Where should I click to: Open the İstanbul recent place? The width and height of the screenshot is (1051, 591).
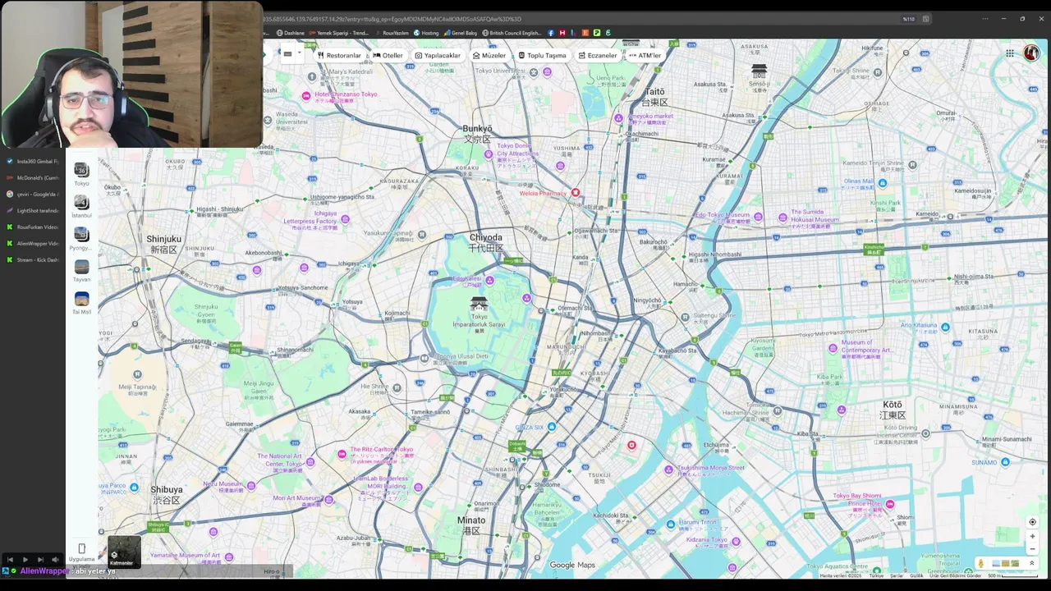coord(81,206)
